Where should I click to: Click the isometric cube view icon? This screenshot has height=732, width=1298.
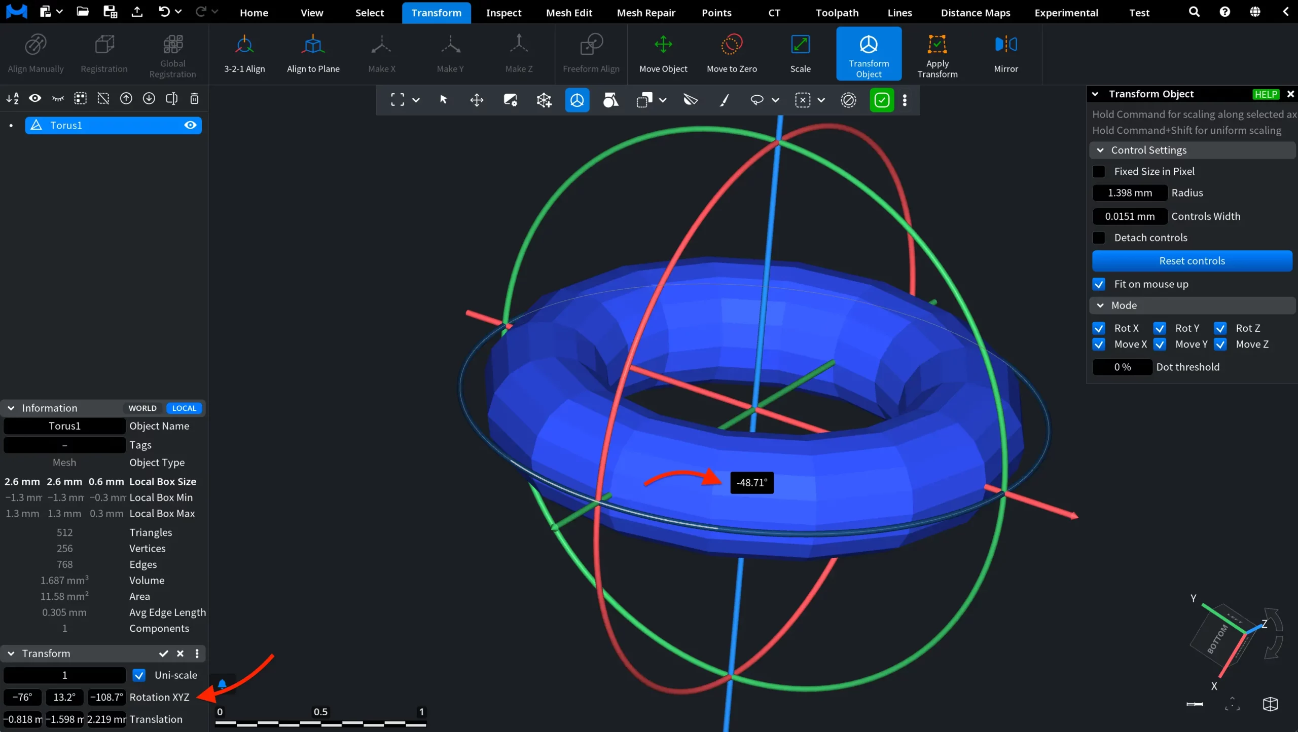point(1270,704)
